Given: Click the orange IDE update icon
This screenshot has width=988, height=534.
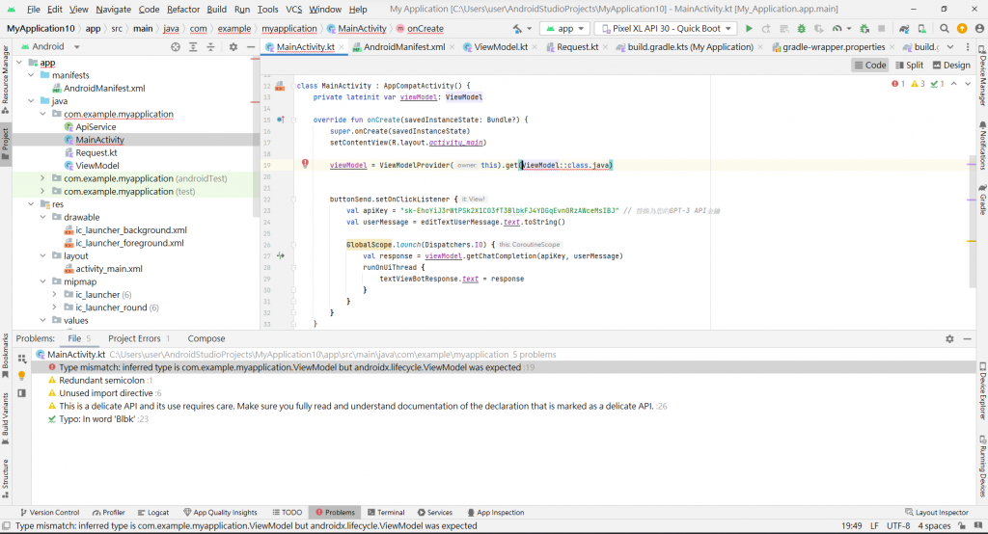Looking at the screenshot, I should (962, 28).
